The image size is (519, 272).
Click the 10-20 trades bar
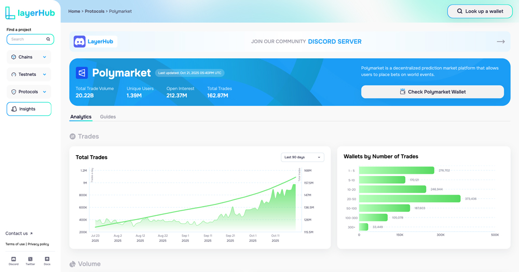point(392,189)
